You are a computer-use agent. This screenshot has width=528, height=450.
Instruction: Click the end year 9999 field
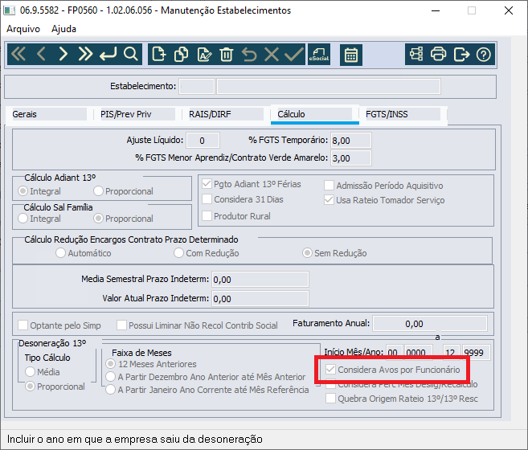coord(476,352)
